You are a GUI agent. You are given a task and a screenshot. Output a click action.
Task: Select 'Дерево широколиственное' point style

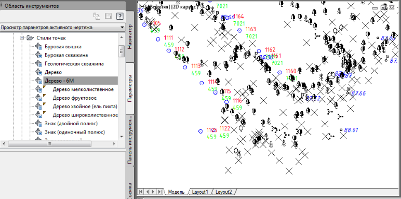click(85, 115)
